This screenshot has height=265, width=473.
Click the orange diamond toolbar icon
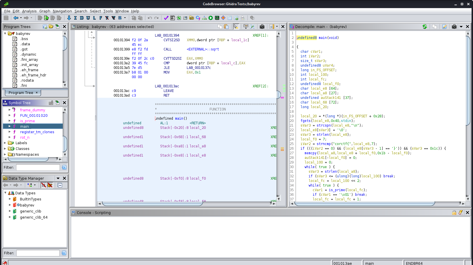pyautogui.click(x=223, y=18)
